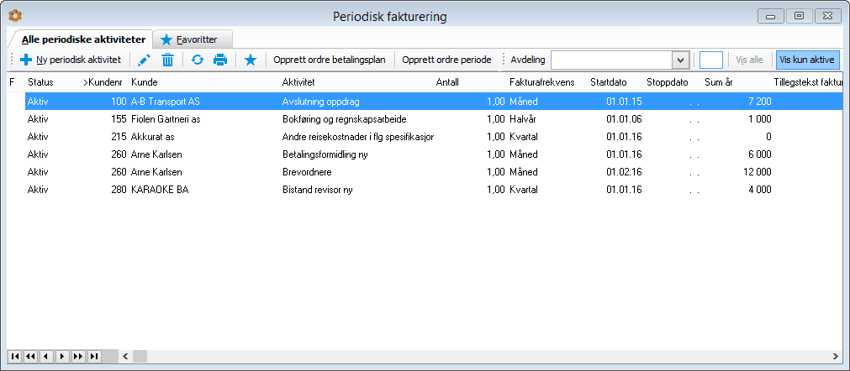Viewport: 850px width, 371px height.
Task: Go to last record navigation button
Action: 94,356
